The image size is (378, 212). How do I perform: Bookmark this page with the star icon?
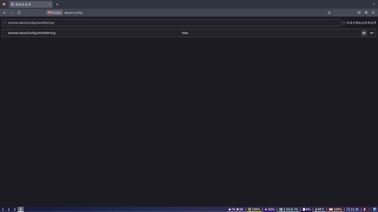click(329, 13)
